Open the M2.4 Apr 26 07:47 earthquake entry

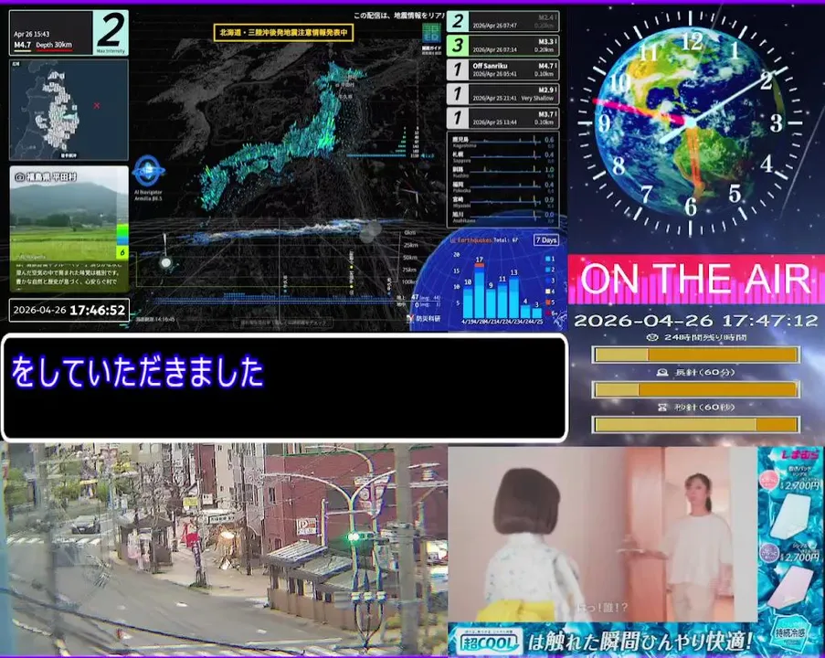[x=502, y=22]
